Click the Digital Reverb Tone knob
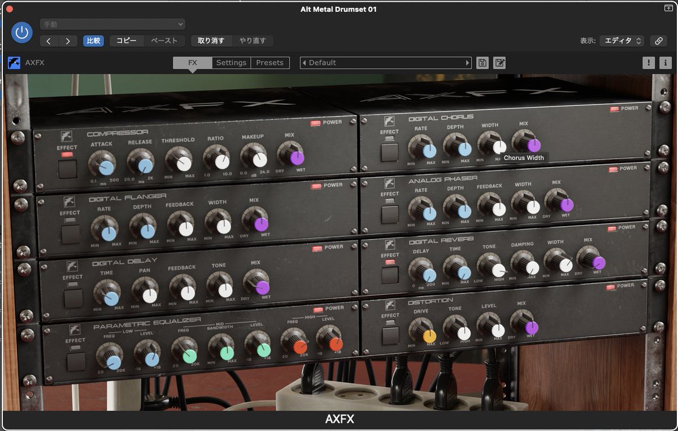The height and width of the screenshot is (431, 678). click(x=492, y=266)
